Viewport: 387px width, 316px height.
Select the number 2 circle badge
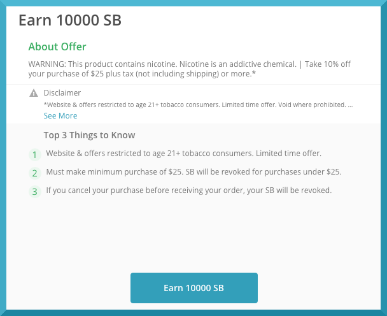coord(35,173)
